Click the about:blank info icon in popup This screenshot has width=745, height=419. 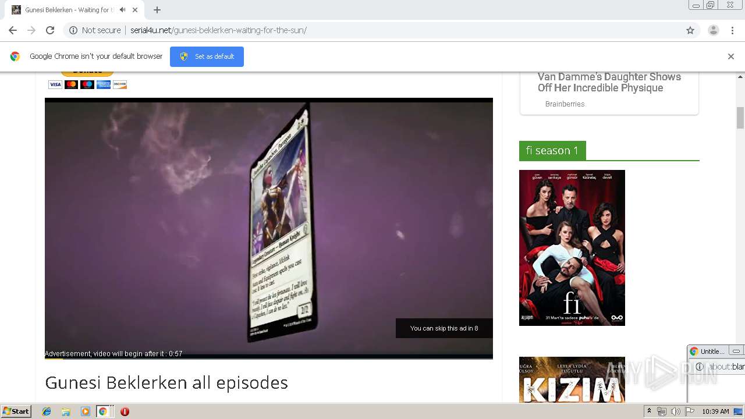pyautogui.click(x=700, y=367)
